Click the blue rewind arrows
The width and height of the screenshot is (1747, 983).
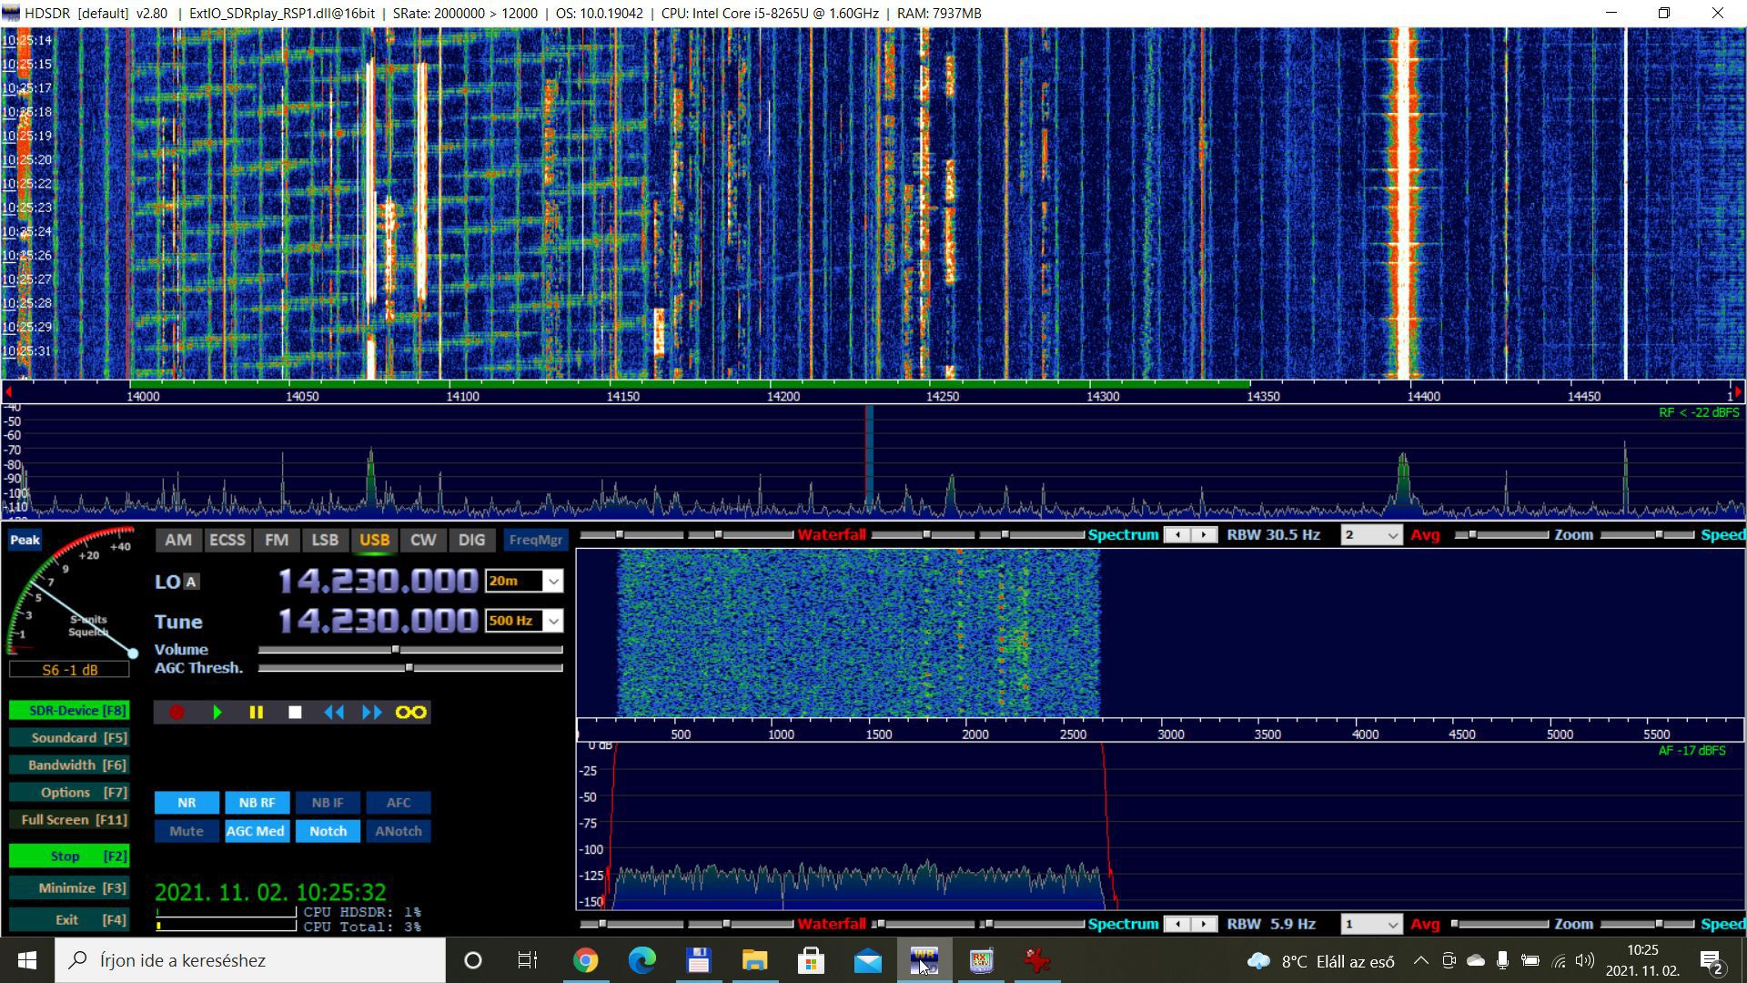click(x=334, y=713)
